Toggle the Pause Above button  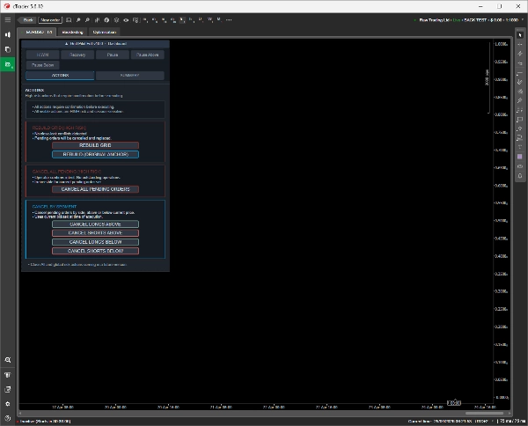[147, 55]
